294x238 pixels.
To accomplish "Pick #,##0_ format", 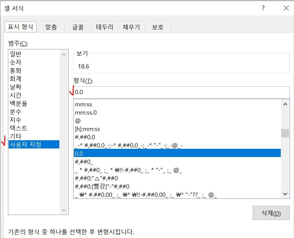I will point(177,162).
